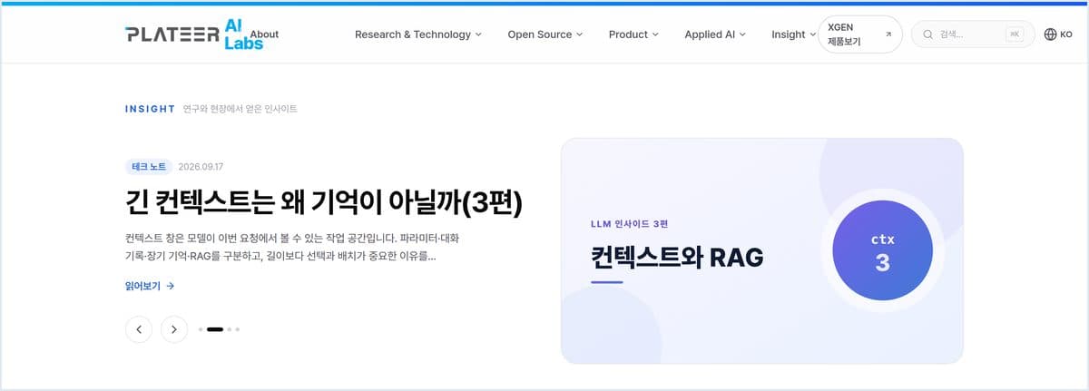Click the date text 2026.09.17
The image size is (1089, 391).
[201, 167]
